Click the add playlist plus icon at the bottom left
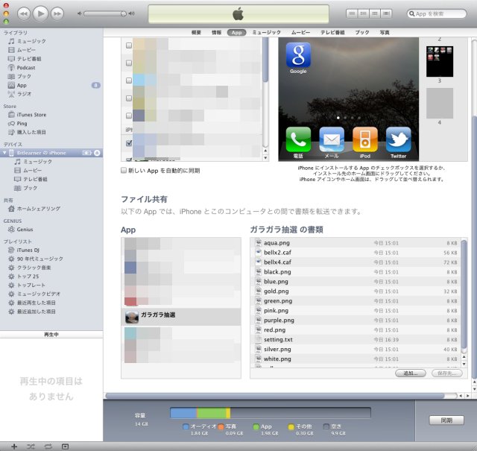The image size is (477, 451). pos(14,445)
